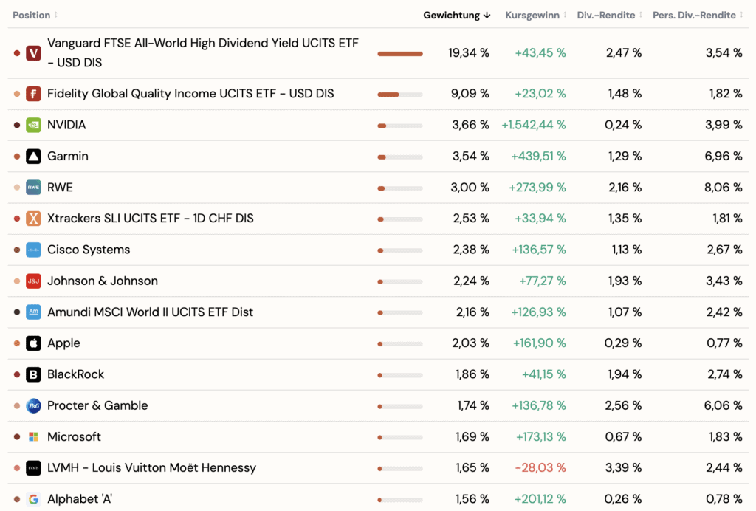Click Apple's 2,03 % weighting value

[470, 343]
